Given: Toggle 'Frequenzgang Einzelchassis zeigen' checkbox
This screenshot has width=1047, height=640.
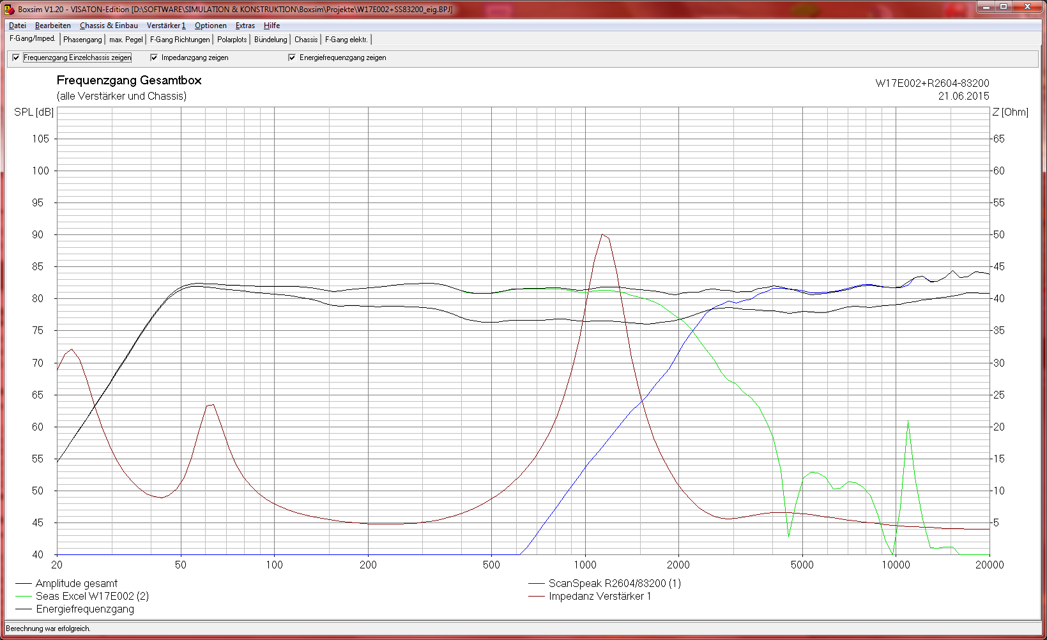Looking at the screenshot, I should coord(16,57).
